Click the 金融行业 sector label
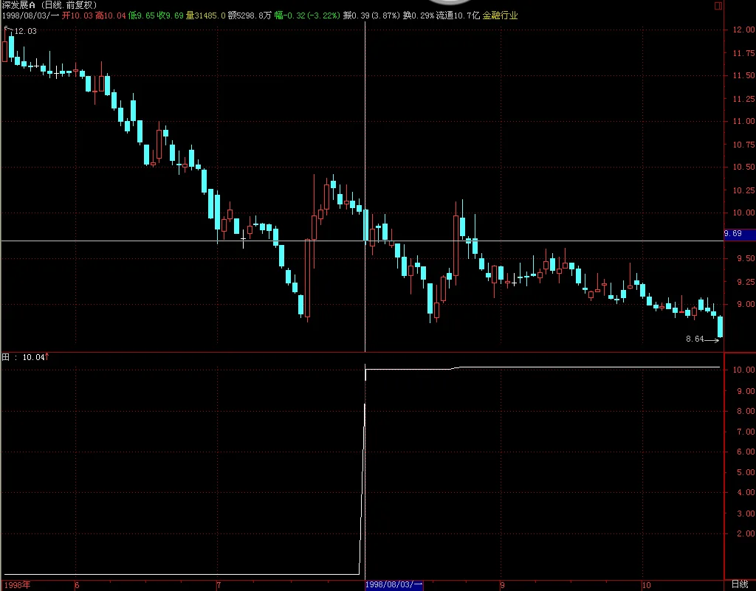756x591 pixels. pyautogui.click(x=500, y=15)
